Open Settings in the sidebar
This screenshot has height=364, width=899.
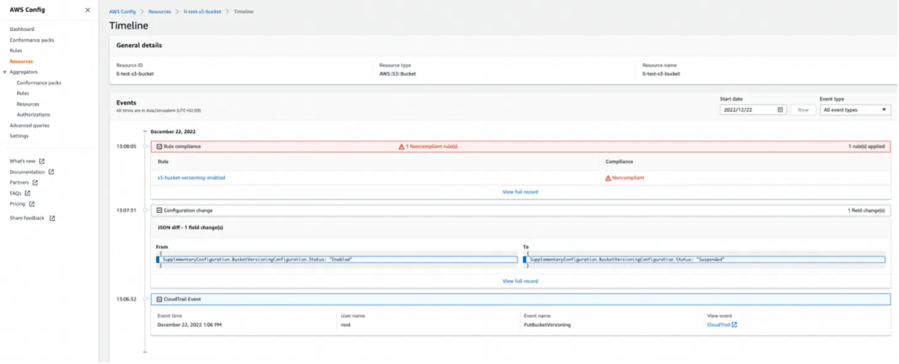[18, 136]
